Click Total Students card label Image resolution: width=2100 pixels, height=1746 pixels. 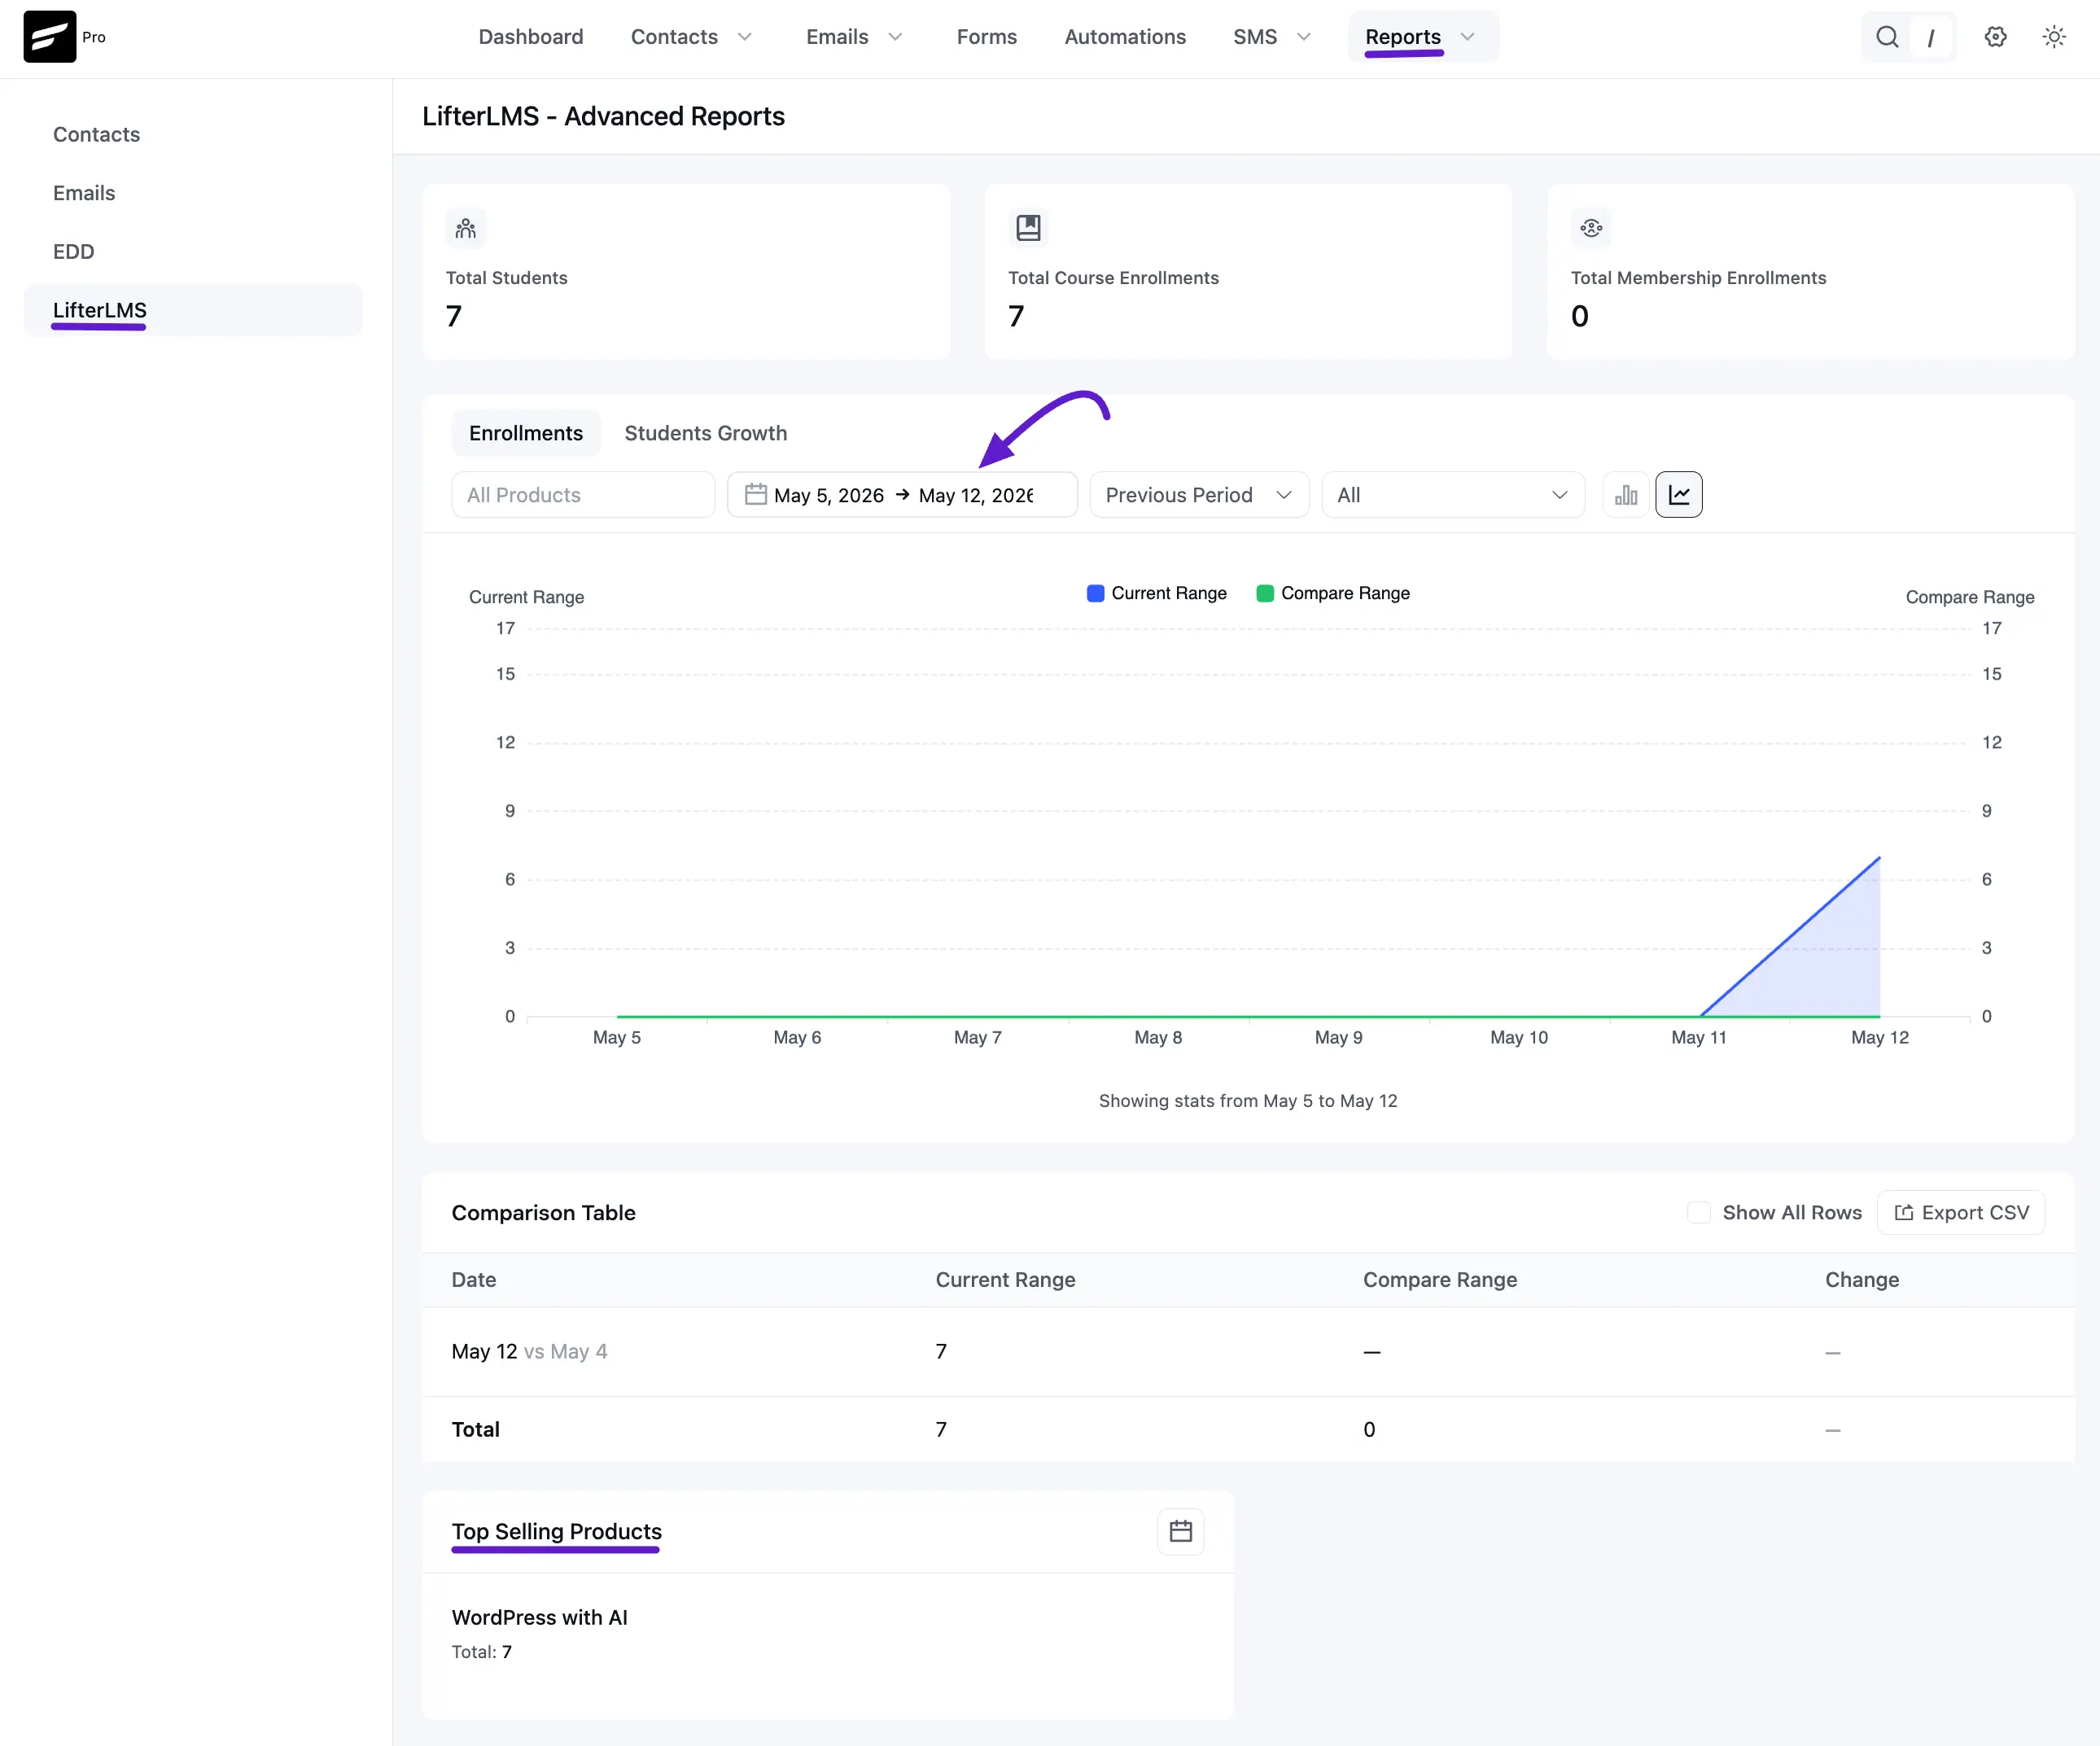[507, 277]
